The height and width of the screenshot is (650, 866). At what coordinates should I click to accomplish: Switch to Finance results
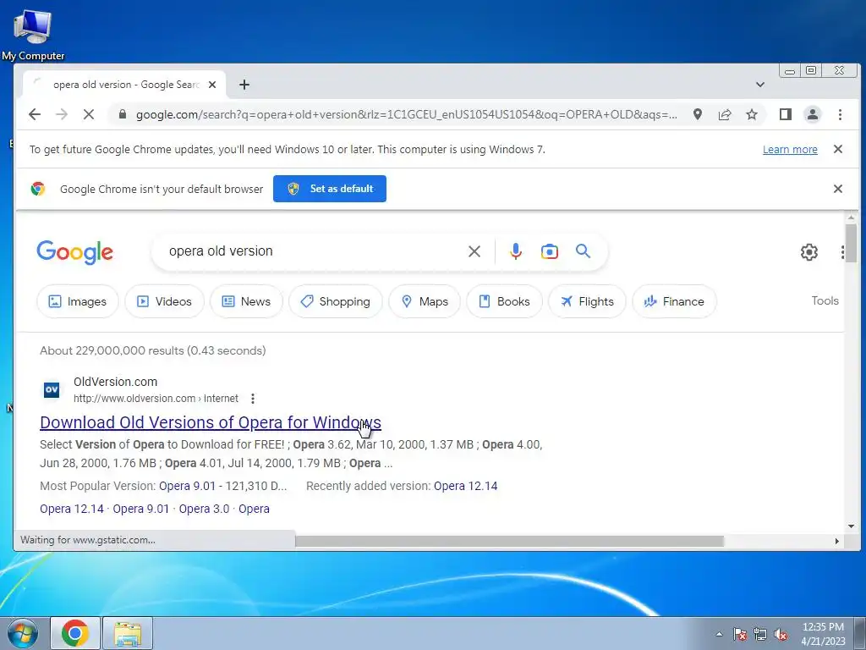pos(674,301)
